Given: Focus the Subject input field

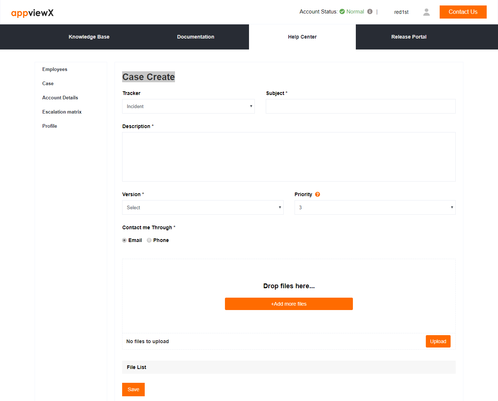Looking at the screenshot, I should pos(361,106).
